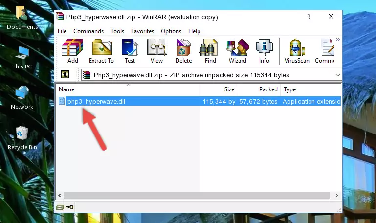Open the View tool with glasses icon
Viewport: 376px width, 223px height.
pyautogui.click(x=157, y=51)
